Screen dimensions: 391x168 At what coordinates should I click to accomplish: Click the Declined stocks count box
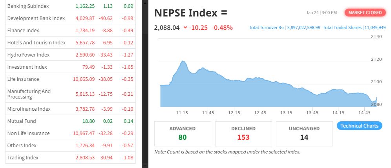click(x=243, y=133)
